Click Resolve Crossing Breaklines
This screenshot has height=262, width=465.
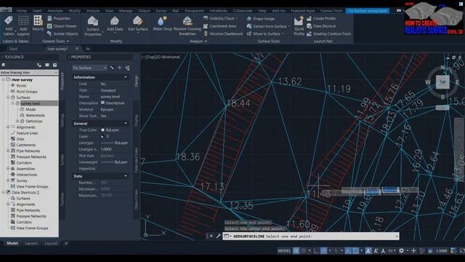187,26
